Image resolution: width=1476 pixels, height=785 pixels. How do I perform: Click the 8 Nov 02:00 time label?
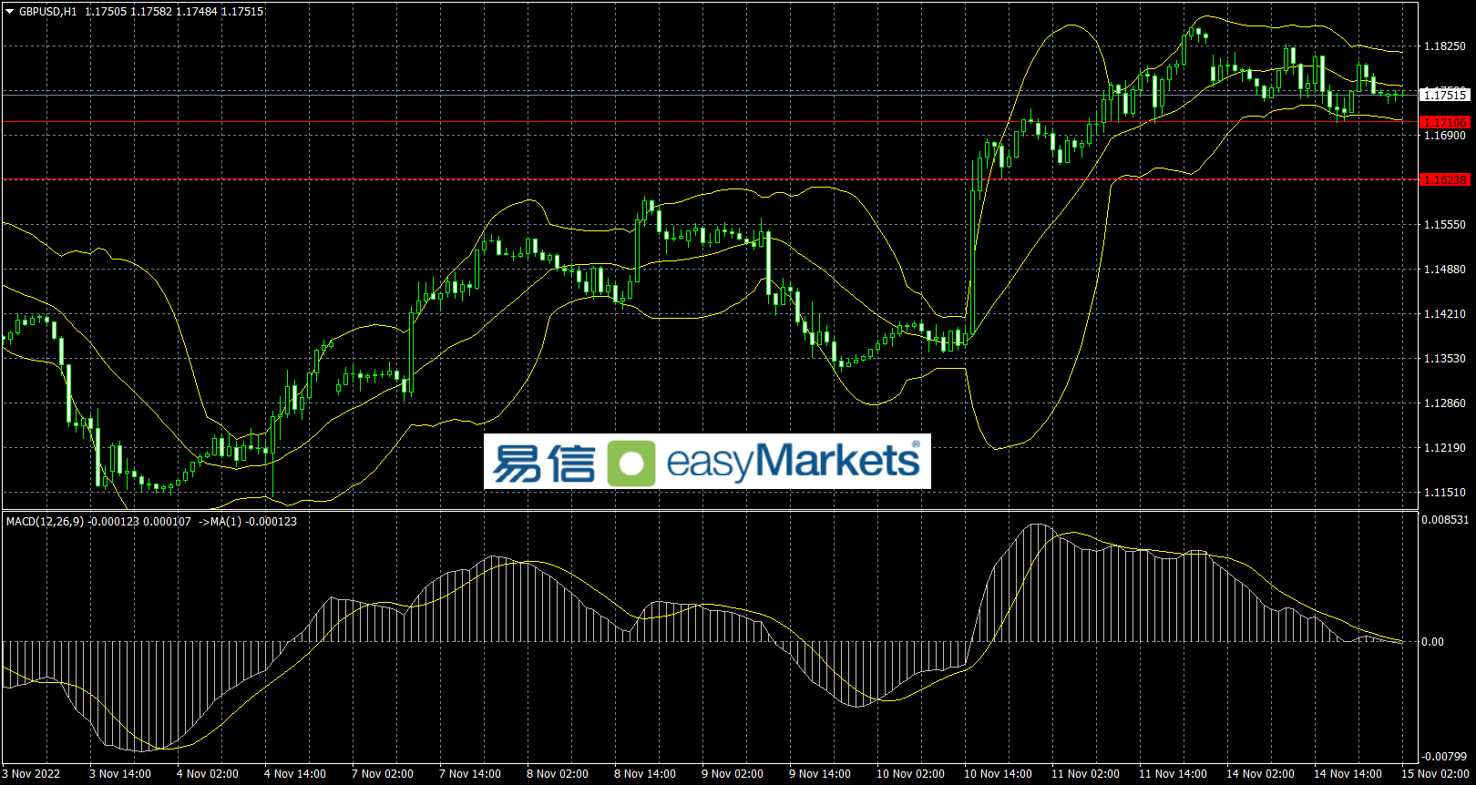[558, 774]
